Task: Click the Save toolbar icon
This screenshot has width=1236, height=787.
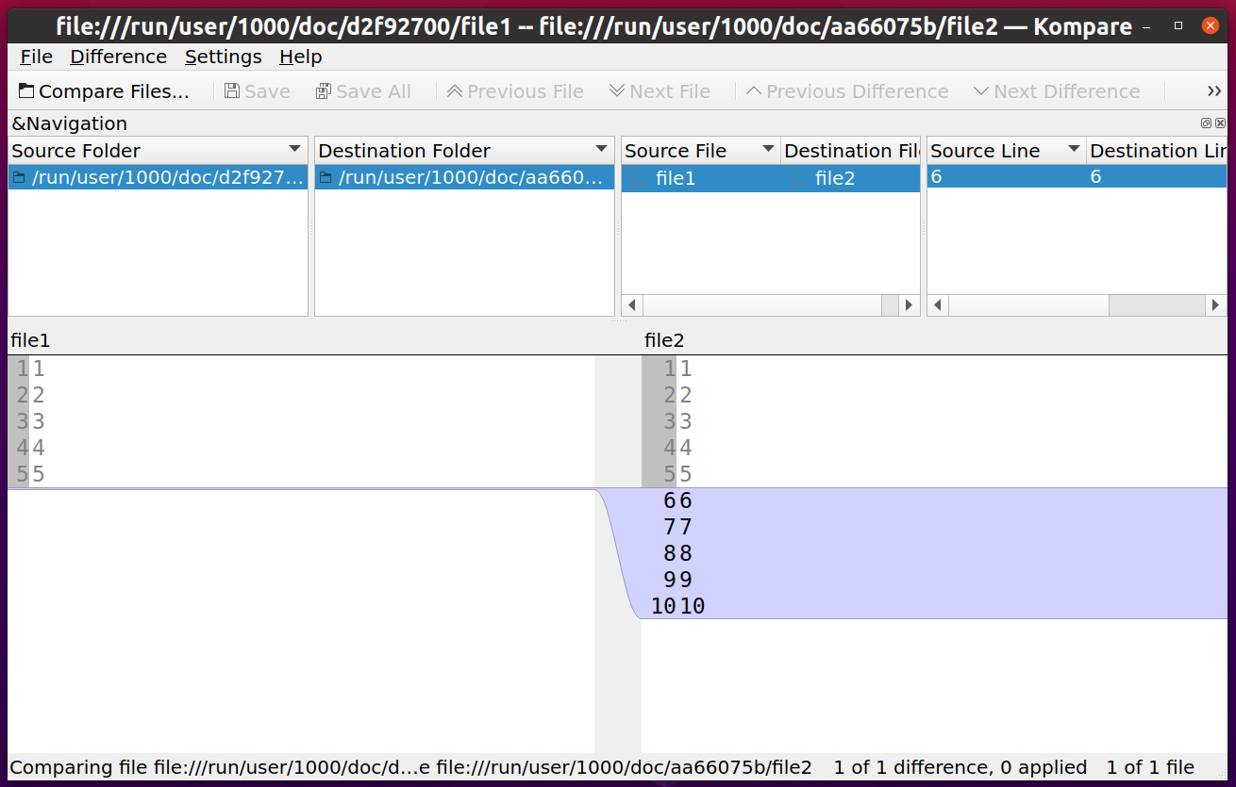Action: click(x=257, y=90)
